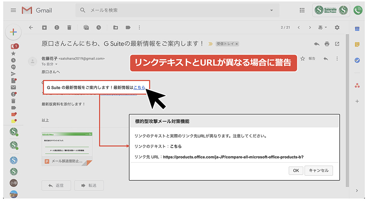Confirm with OK in warning dialog
Image resolution: width=368 pixels, height=210 pixels.
coord(296,171)
